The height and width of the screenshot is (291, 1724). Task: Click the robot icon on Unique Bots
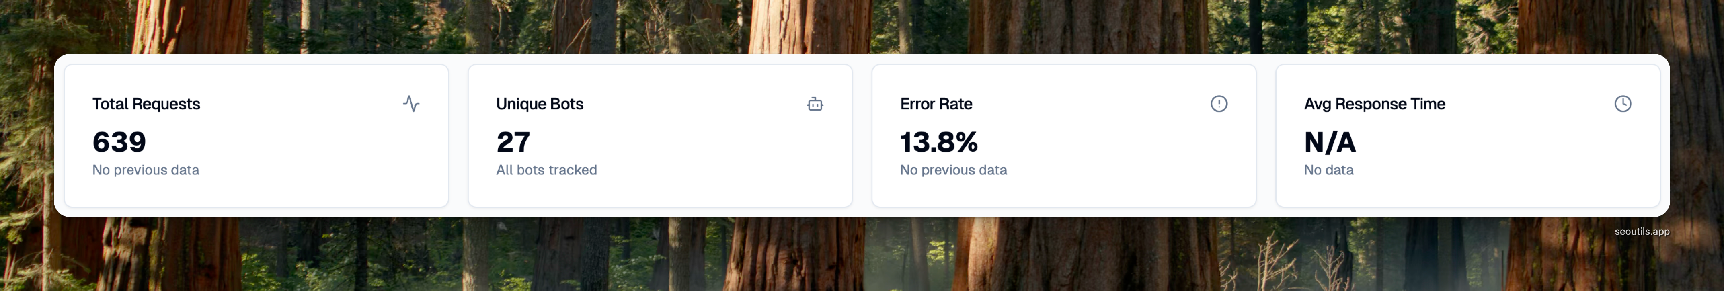pyautogui.click(x=815, y=104)
